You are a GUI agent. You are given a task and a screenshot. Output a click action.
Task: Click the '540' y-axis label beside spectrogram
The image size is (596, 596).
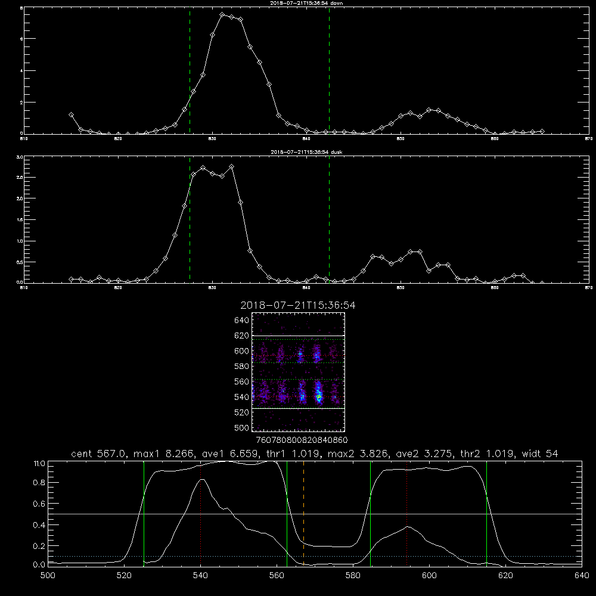tap(242, 397)
